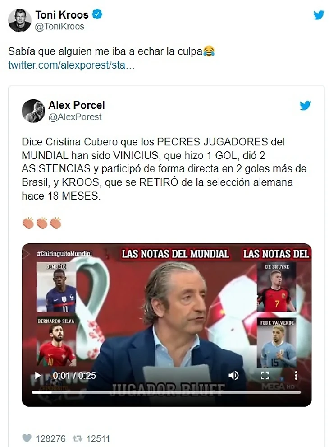
Task: Toggle fullscreen on the video
Action: point(265,376)
